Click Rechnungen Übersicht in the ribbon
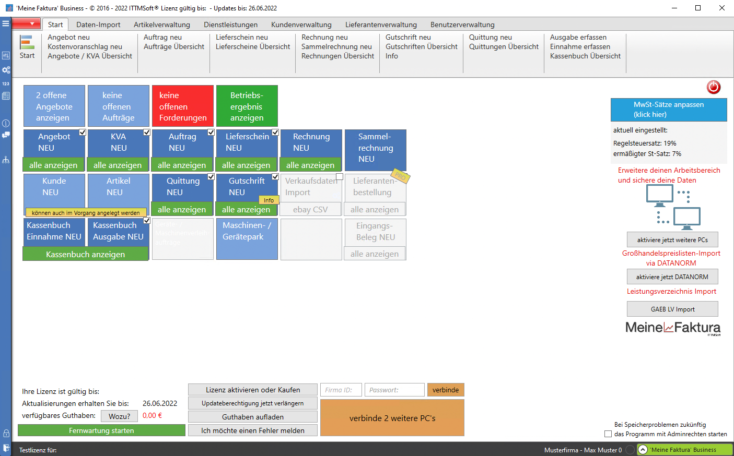The image size is (734, 456). tap(337, 56)
